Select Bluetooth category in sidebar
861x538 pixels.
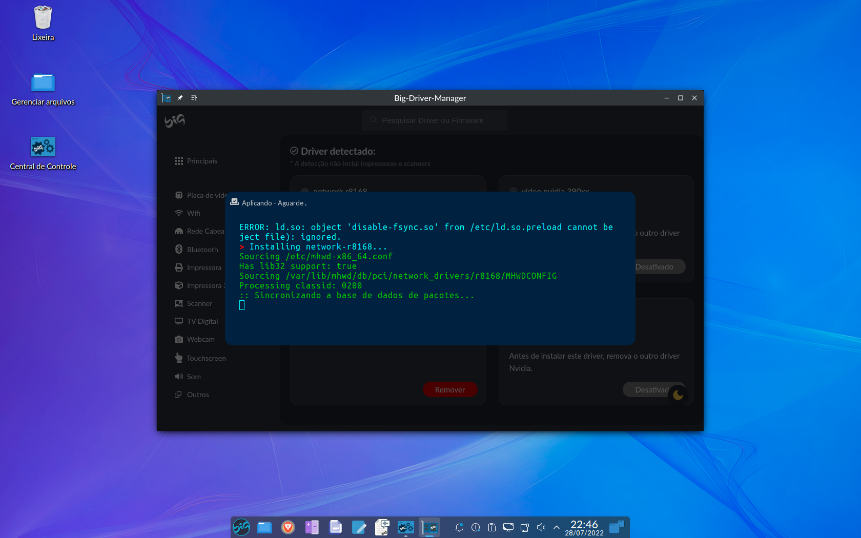tap(197, 250)
